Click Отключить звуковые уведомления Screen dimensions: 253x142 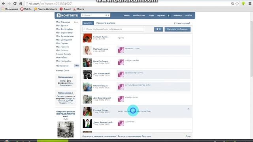pos(99,136)
